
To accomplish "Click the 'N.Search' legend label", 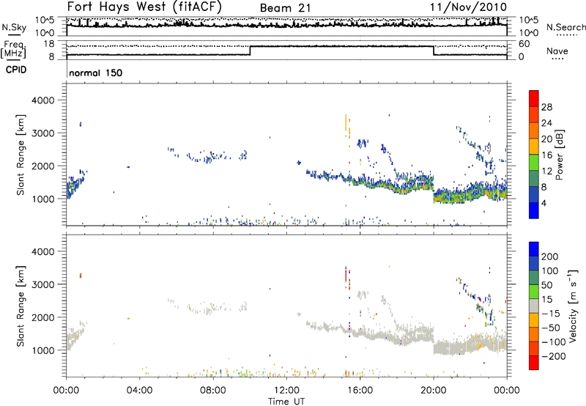I will pyautogui.click(x=565, y=27).
